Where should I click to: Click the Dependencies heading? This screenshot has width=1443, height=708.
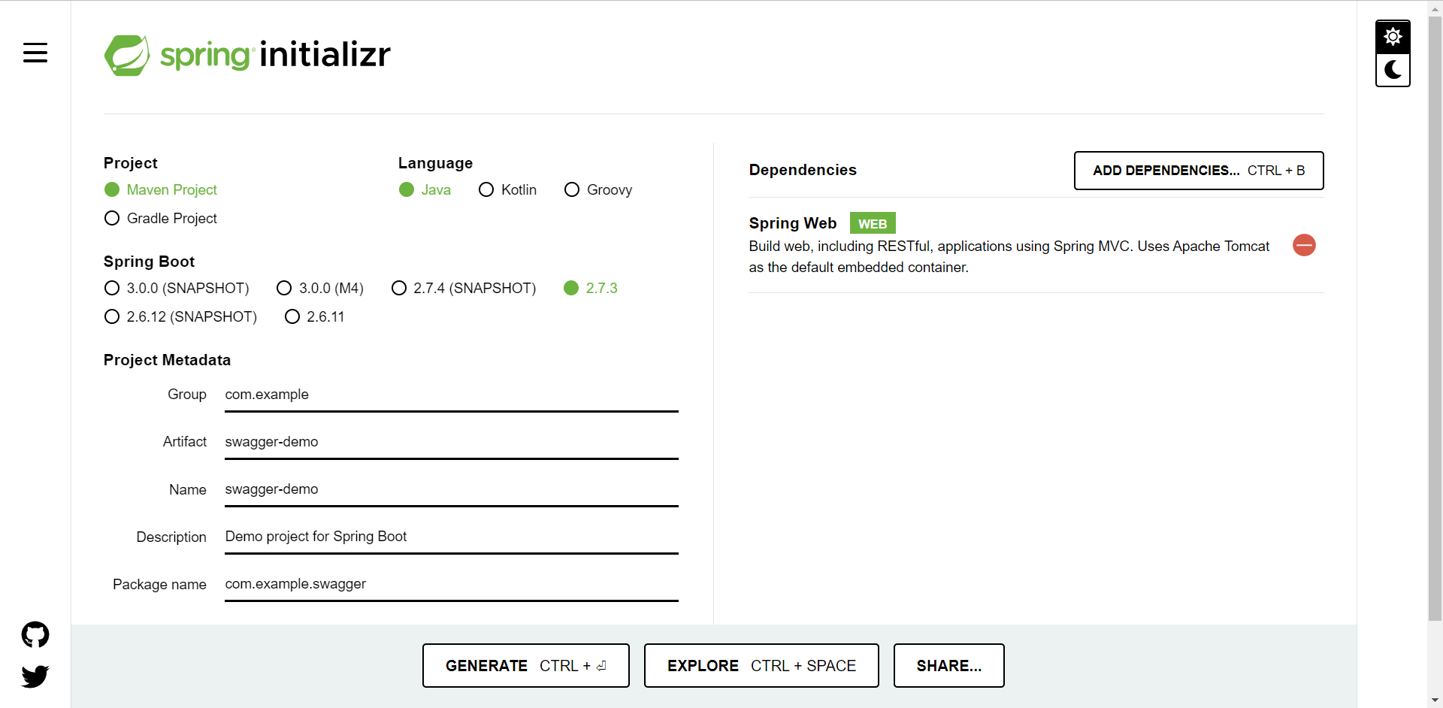803,170
